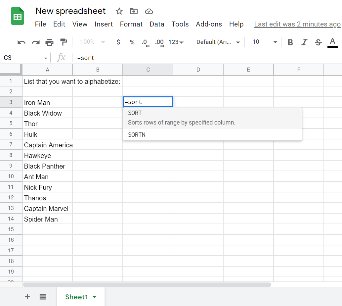Select the cell containing Hulk
This screenshot has width=342, height=306.
coord(47,134)
